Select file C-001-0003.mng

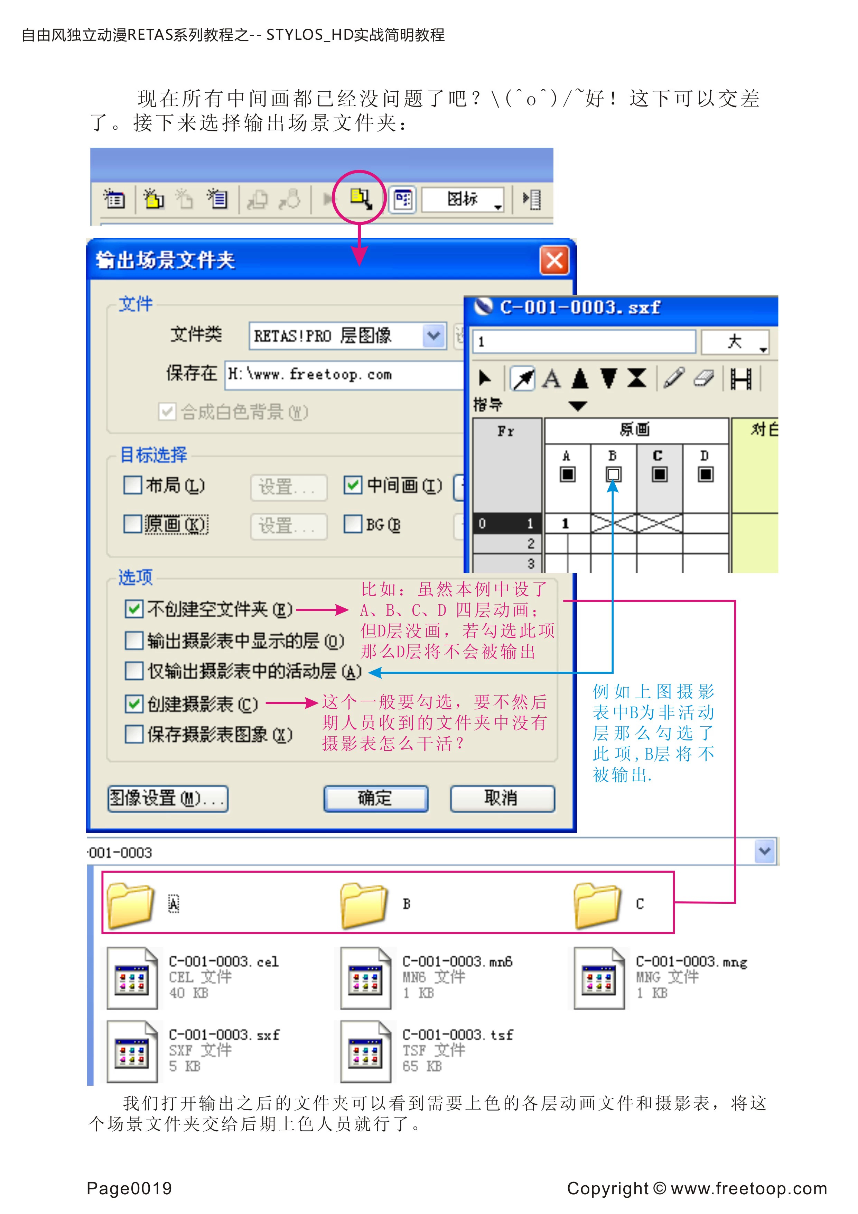pos(661,978)
